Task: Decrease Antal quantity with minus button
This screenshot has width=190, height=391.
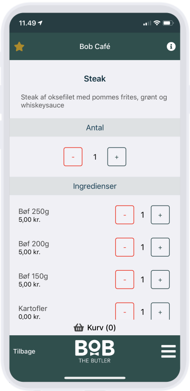Action: [x=73, y=157]
